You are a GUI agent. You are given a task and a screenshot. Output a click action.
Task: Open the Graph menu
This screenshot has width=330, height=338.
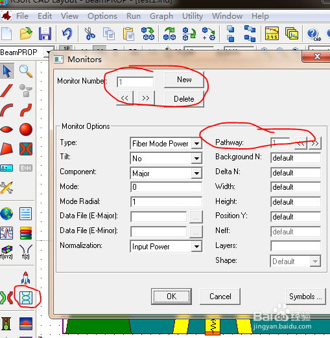point(161,16)
